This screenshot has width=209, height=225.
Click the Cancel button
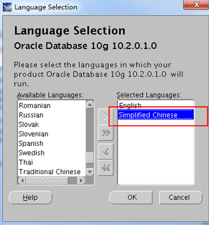point(181,198)
